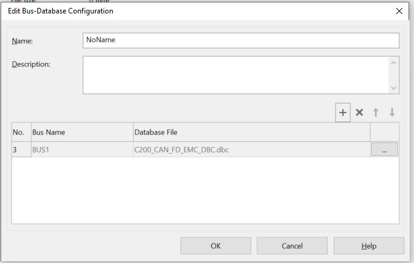
Task: Sort by Bus Name column header
Action: coord(81,132)
